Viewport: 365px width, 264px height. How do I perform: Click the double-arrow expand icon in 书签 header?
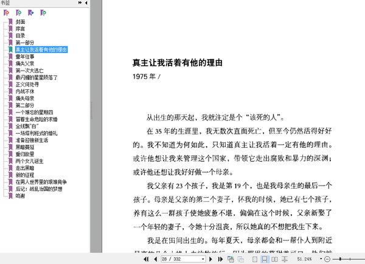coord(80,2)
